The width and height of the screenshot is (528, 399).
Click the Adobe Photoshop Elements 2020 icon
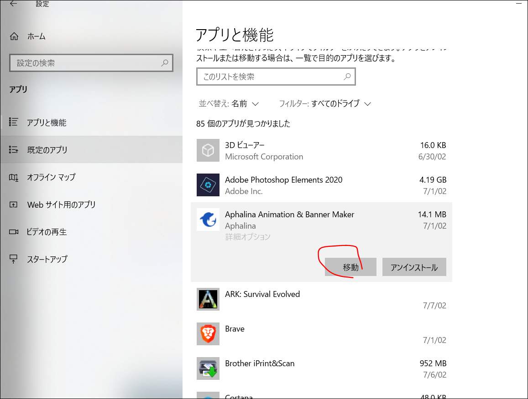point(208,185)
